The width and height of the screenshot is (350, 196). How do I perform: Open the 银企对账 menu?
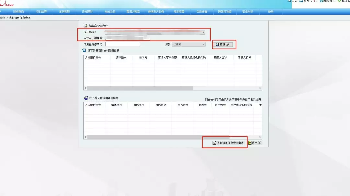tap(248, 12)
